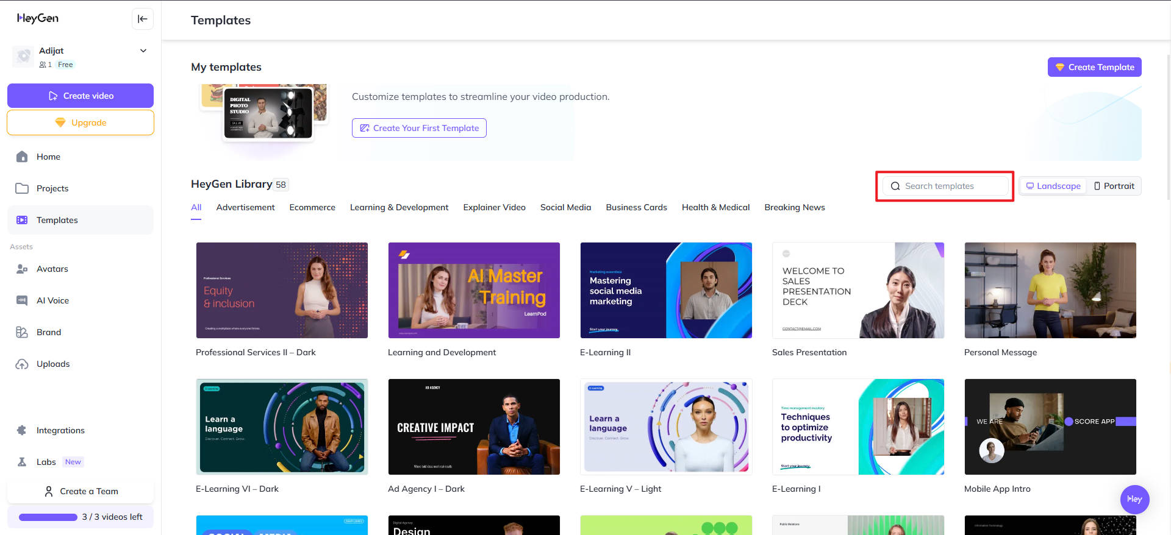
Task: Click the Mobile App Intro title text
Action: pos(997,489)
